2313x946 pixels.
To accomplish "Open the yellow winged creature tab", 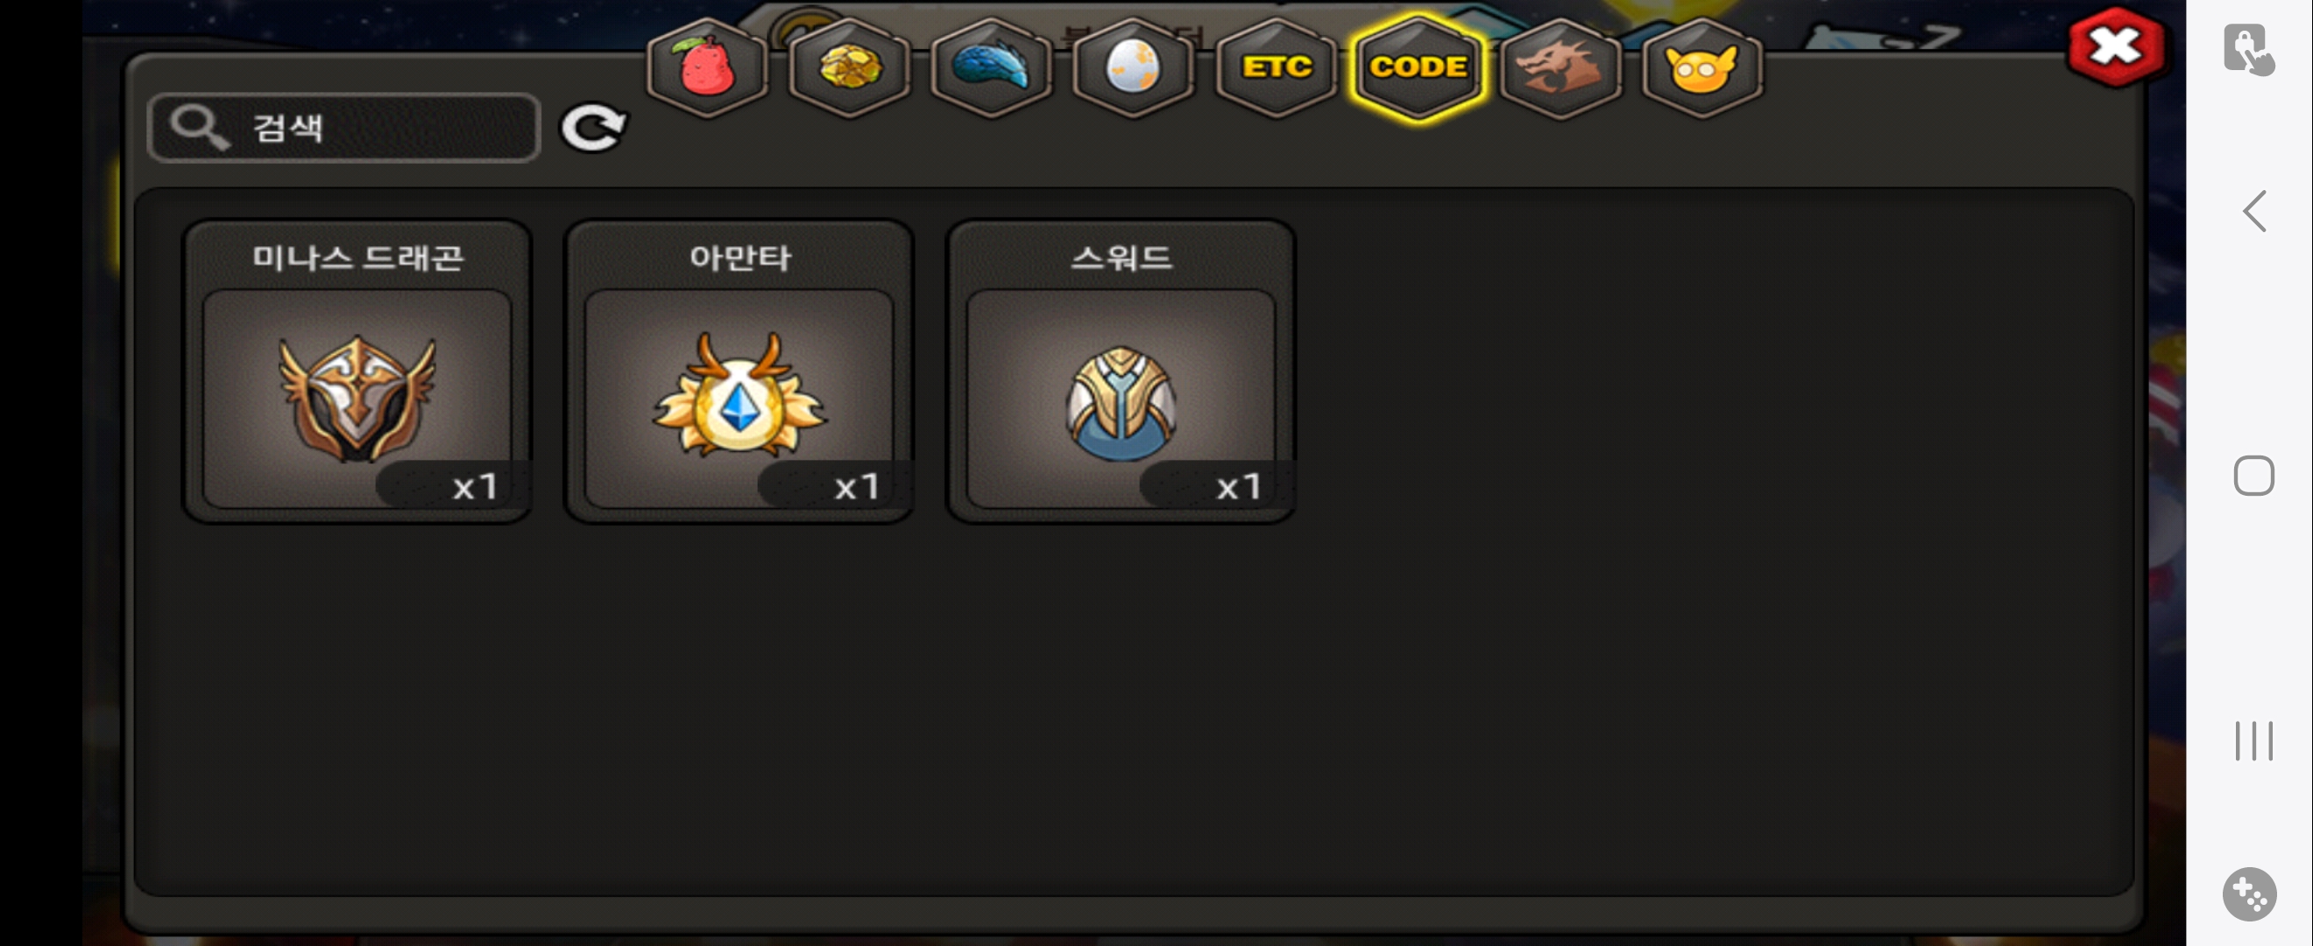I will [x=1701, y=67].
